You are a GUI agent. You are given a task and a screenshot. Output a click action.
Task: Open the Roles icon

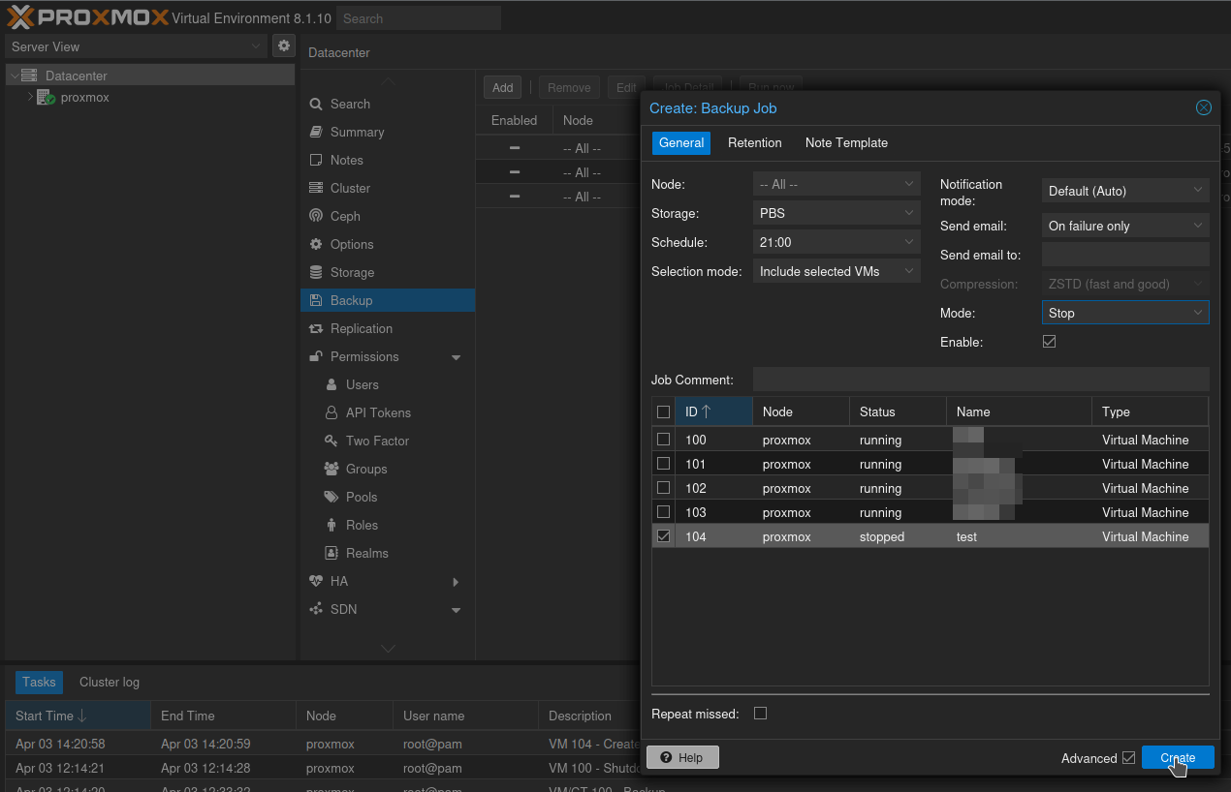tap(331, 525)
